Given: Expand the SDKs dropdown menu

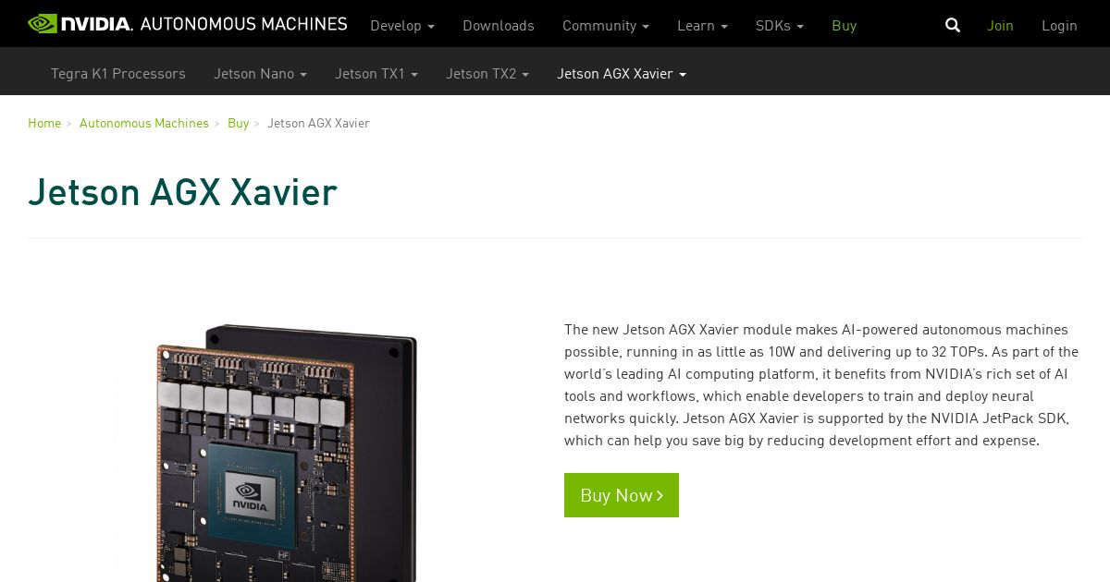Looking at the screenshot, I should point(780,25).
